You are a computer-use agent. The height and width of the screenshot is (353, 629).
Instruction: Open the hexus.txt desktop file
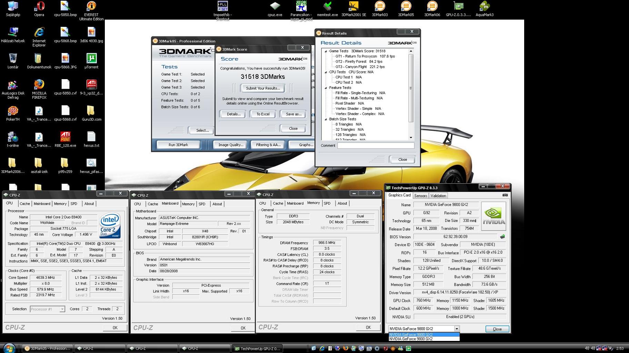click(x=91, y=139)
